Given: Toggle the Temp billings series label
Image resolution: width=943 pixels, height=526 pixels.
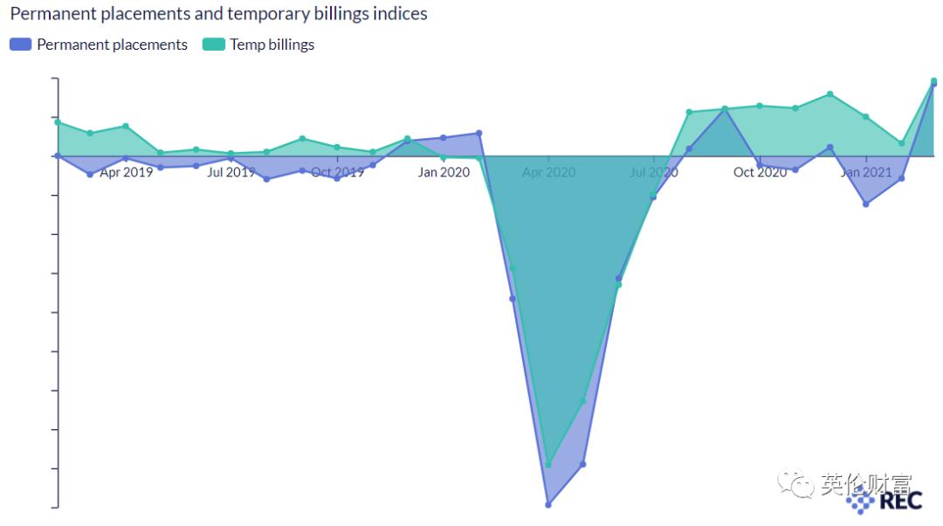Looking at the screenshot, I should pyautogui.click(x=272, y=45).
